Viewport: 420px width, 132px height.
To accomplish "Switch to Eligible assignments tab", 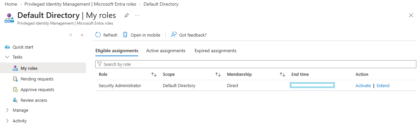I will pos(117,51).
